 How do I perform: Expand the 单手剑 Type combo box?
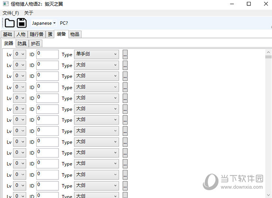(x=97, y=54)
